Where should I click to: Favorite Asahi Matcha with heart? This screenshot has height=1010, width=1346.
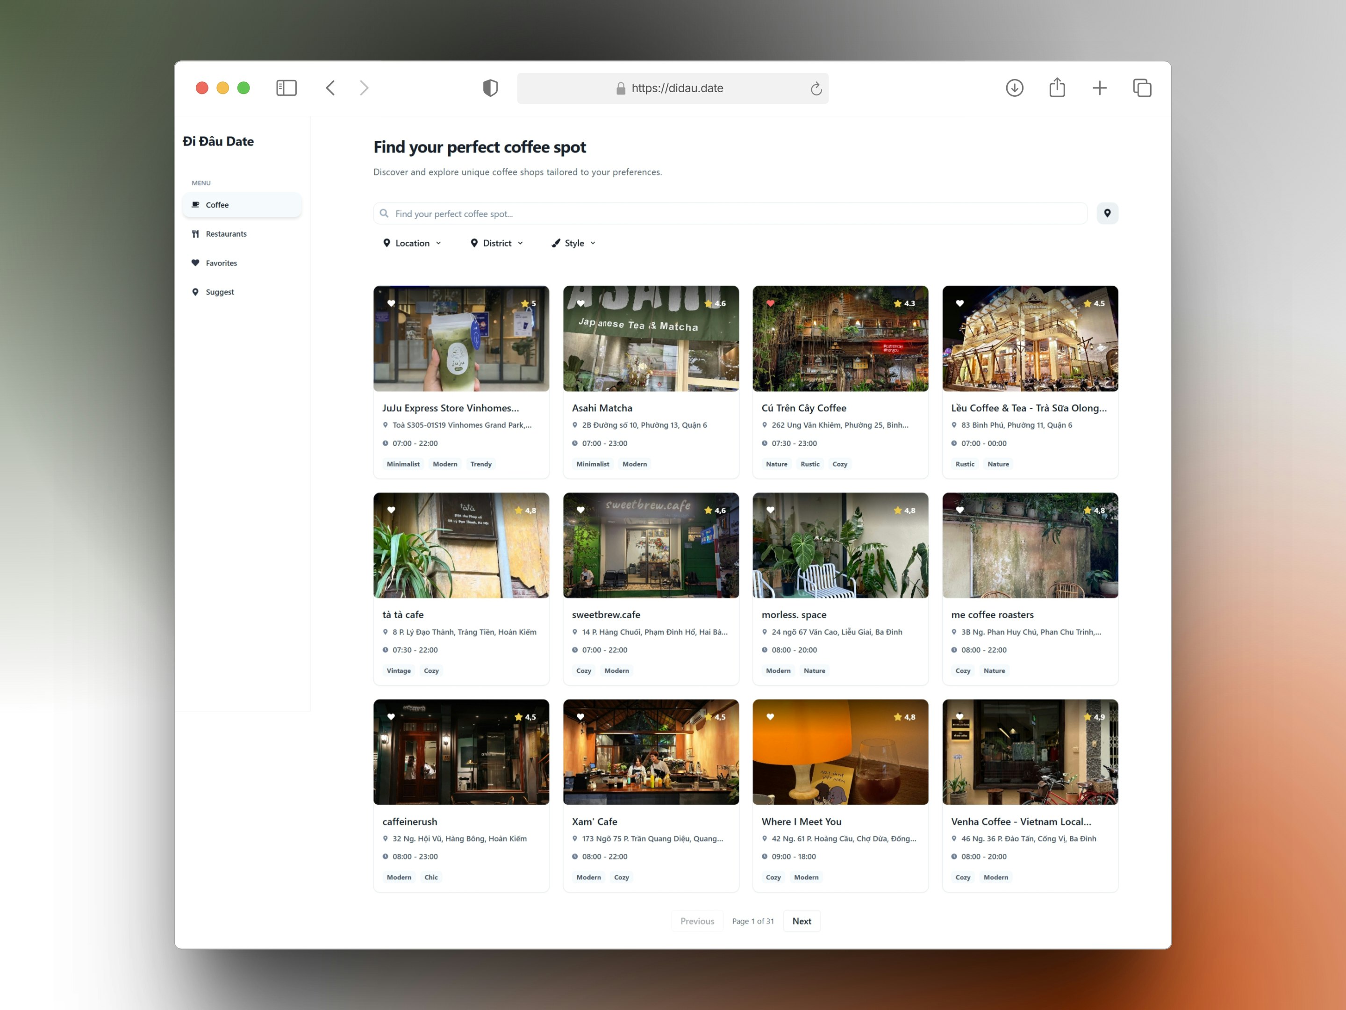point(580,303)
